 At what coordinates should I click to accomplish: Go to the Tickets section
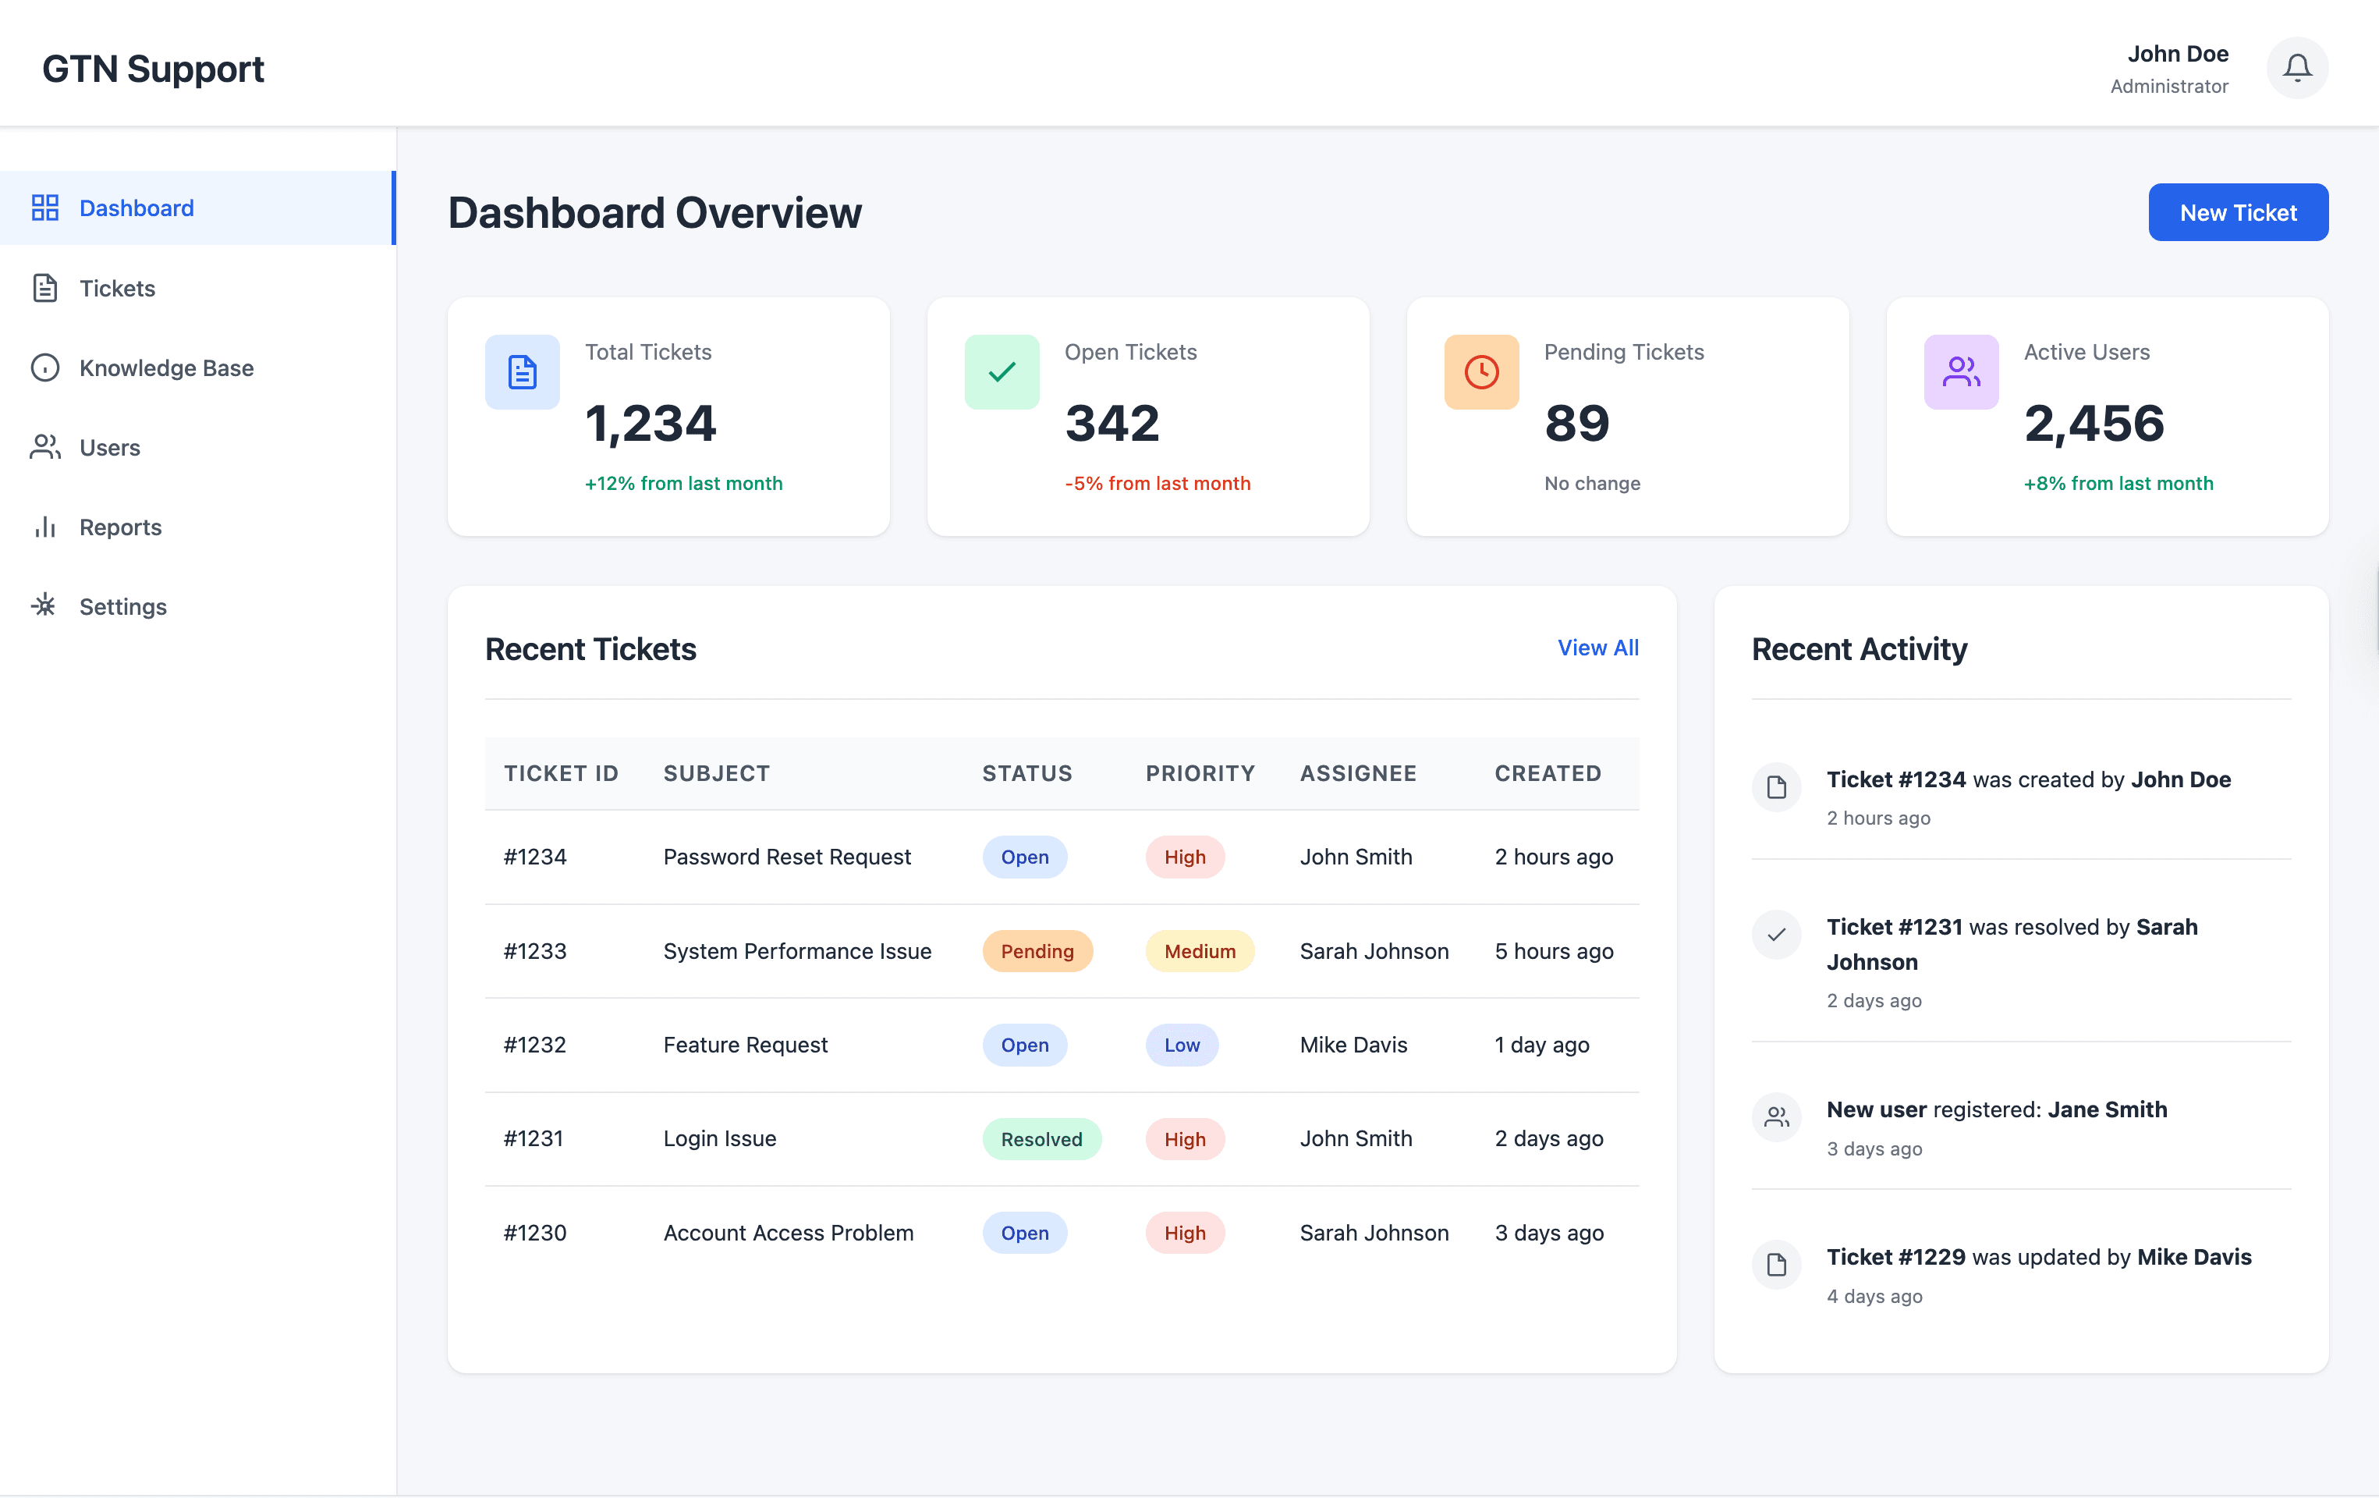click(x=197, y=288)
